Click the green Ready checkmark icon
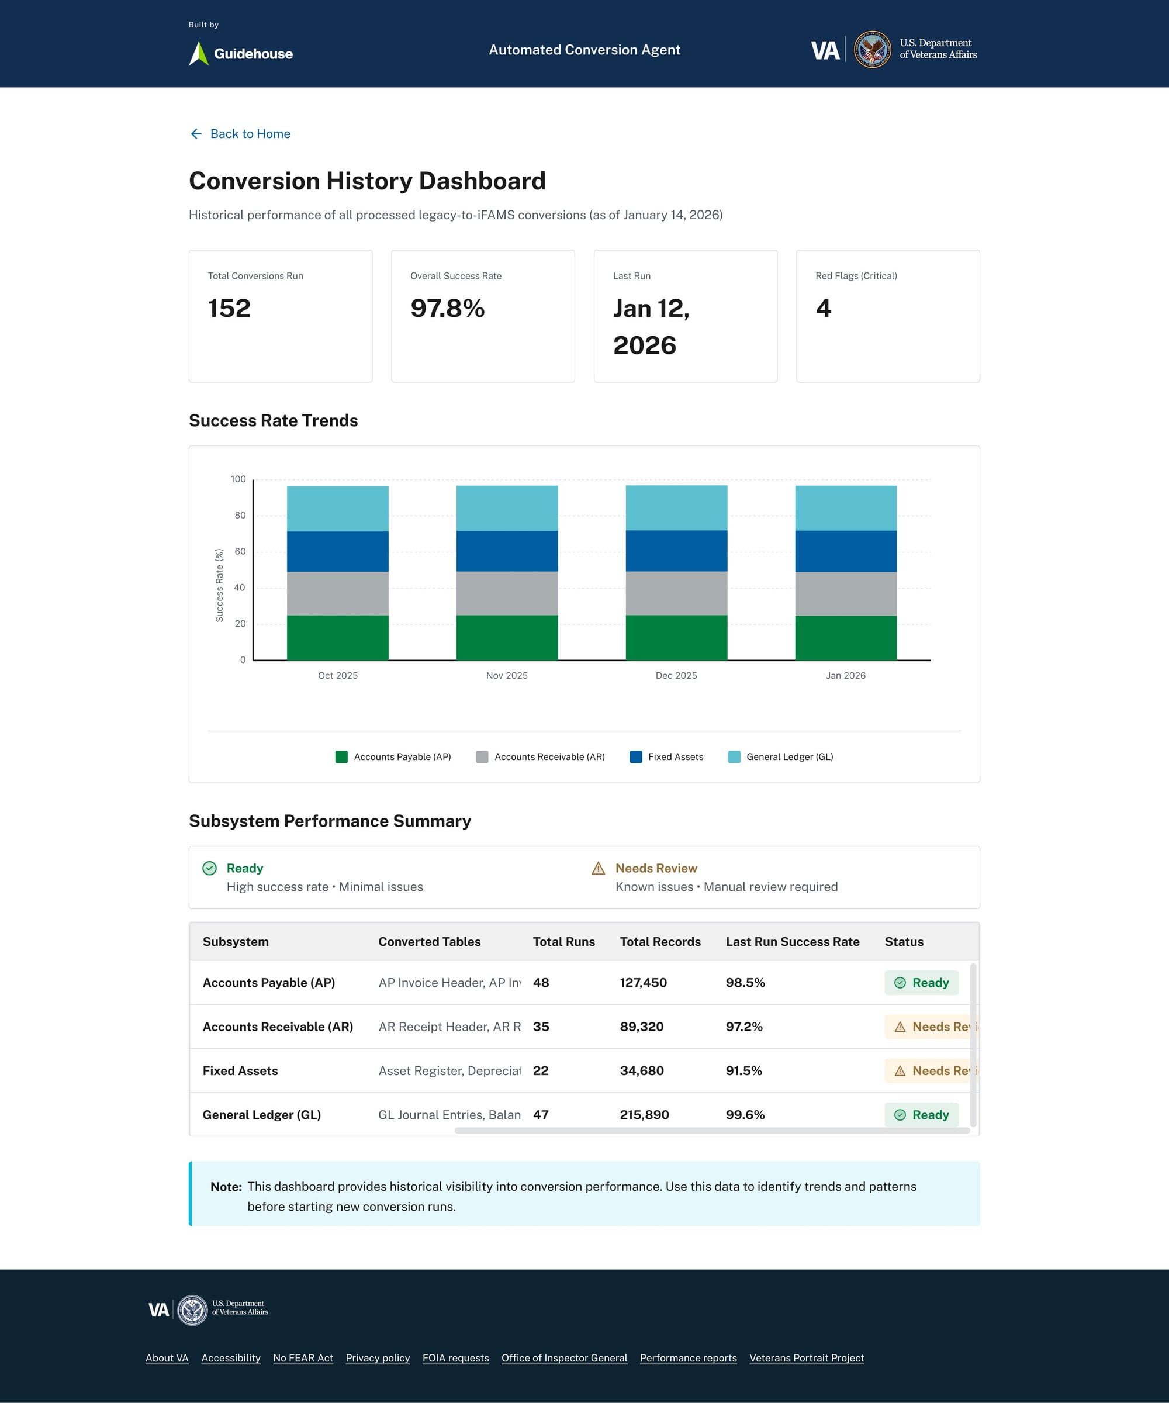The height and width of the screenshot is (1403, 1169). tap(209, 869)
